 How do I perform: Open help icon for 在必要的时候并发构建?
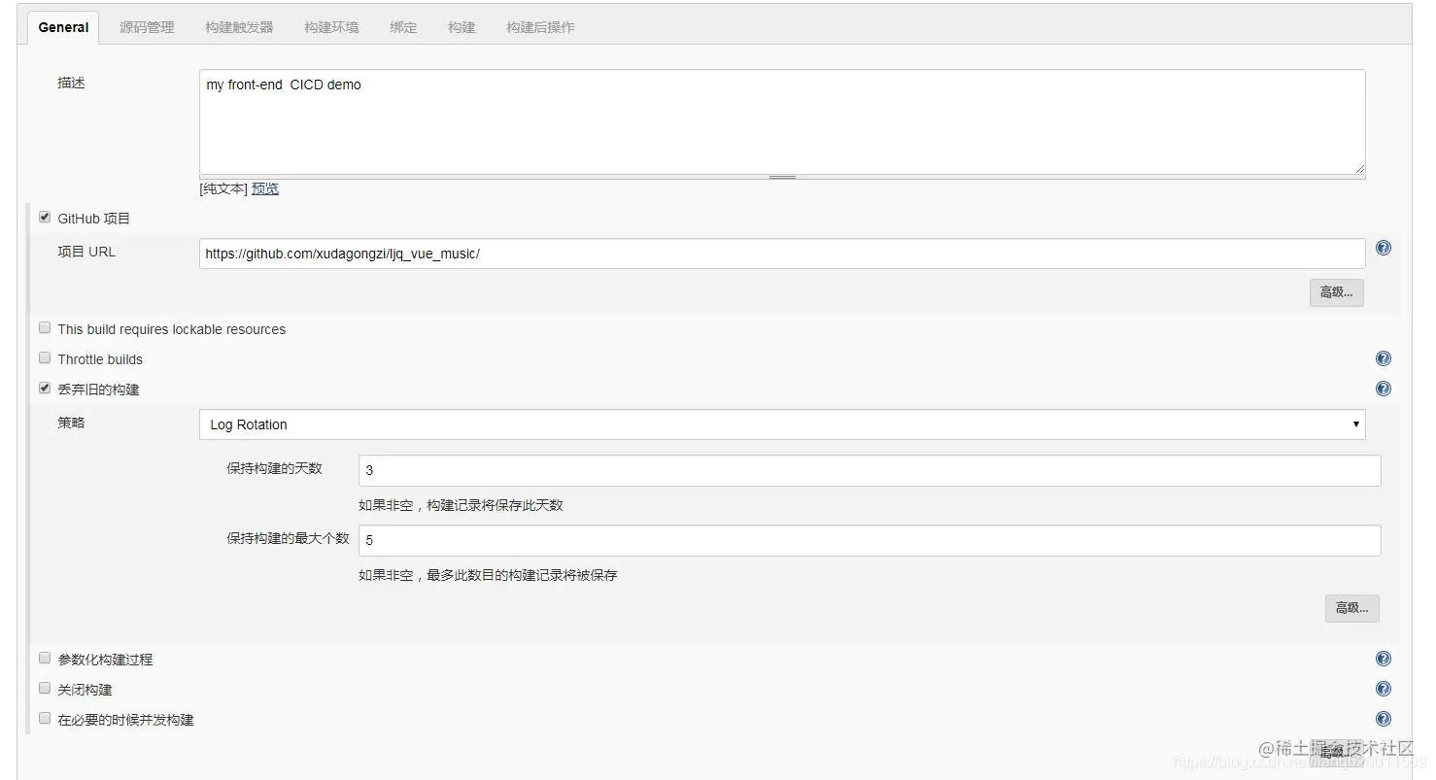(1384, 719)
